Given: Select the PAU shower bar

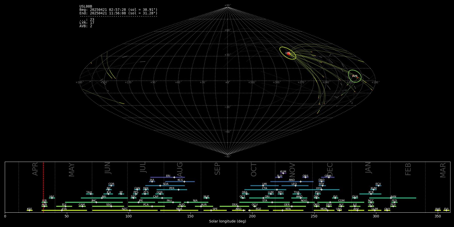Looking at the screenshot, I should pyautogui.click(x=169, y=202).
